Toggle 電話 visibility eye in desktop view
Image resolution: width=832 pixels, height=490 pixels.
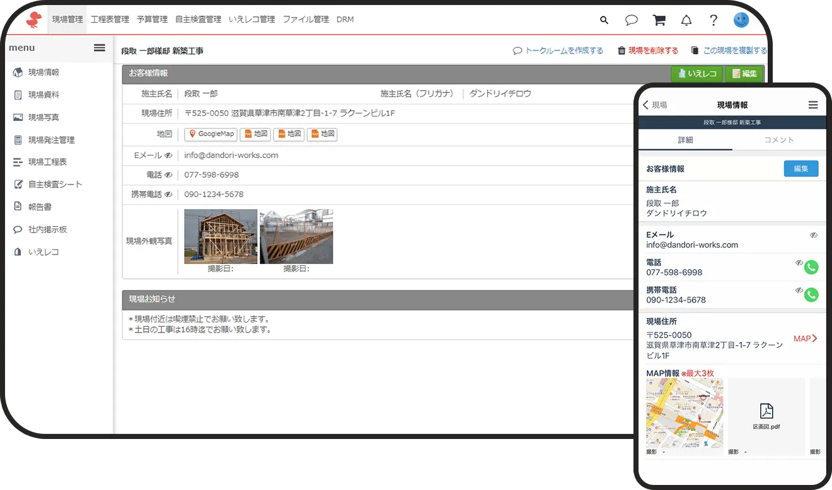[x=168, y=175]
